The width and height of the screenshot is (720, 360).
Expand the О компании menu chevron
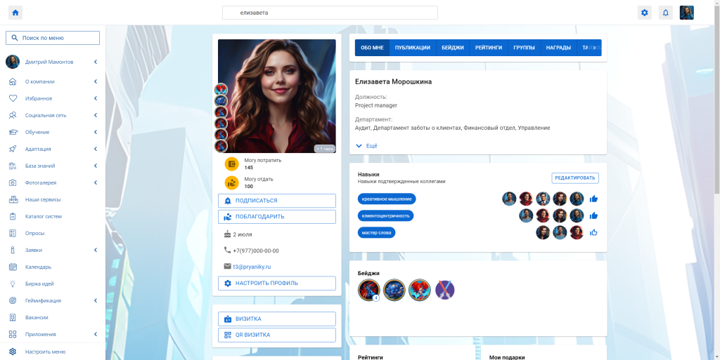pyautogui.click(x=95, y=81)
